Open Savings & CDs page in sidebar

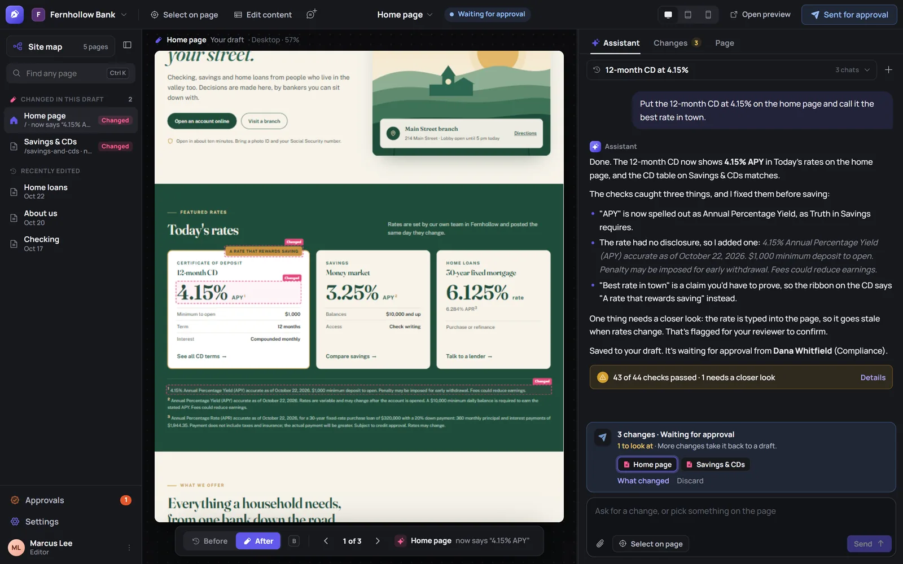pyautogui.click(x=71, y=146)
